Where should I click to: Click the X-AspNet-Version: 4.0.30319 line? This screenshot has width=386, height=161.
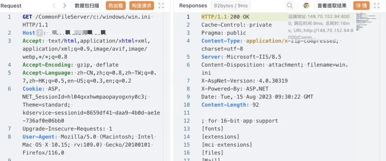(x=244, y=81)
